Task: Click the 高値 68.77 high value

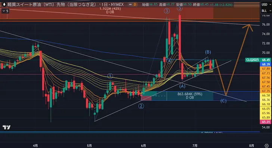Action: tap(167, 4)
